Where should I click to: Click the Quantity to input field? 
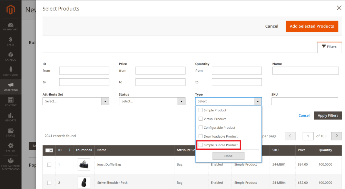coord(237,82)
